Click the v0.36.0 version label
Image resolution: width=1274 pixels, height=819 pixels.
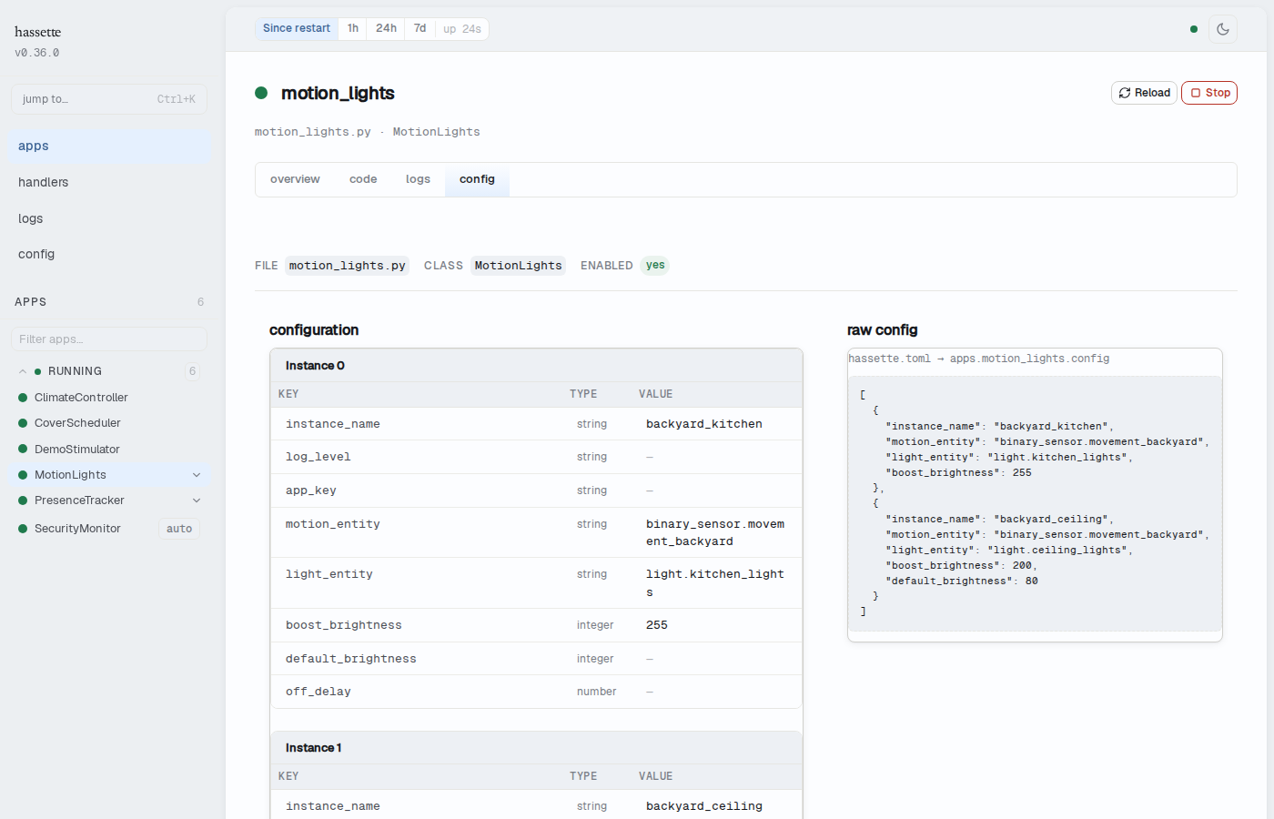click(37, 53)
